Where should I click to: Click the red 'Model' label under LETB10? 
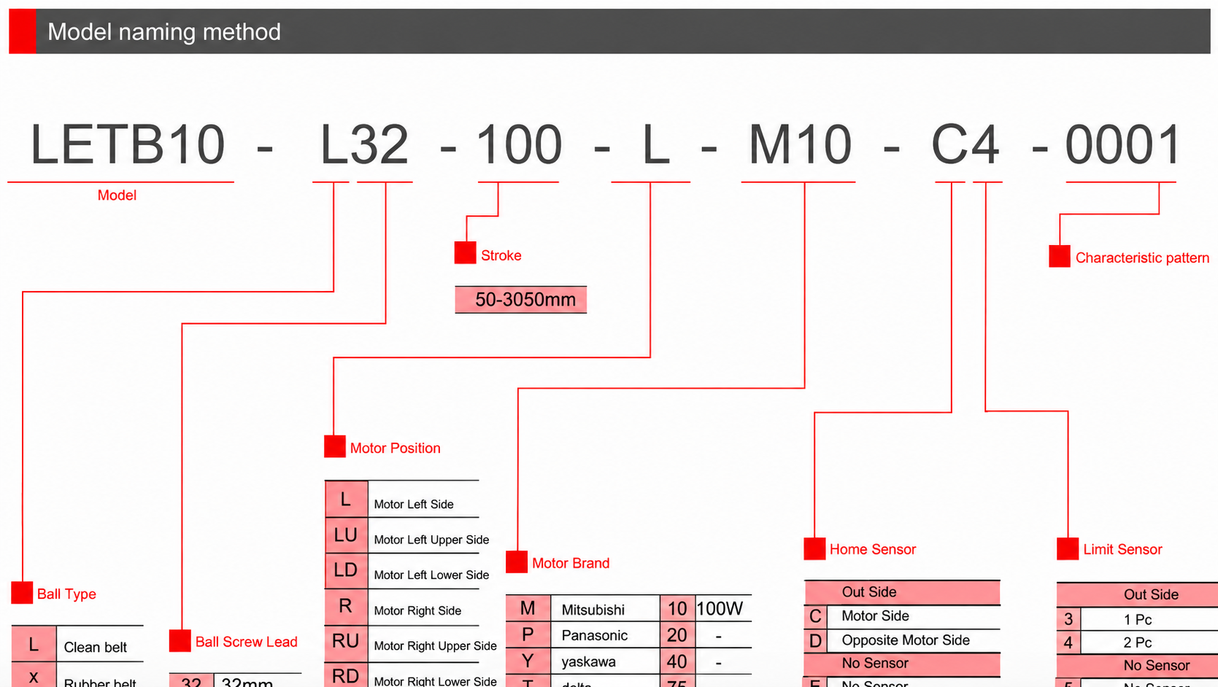(117, 195)
